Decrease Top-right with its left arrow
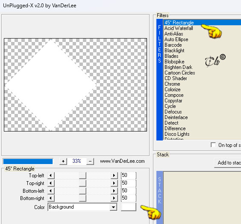This screenshot has height=224, width=241. point(51,183)
